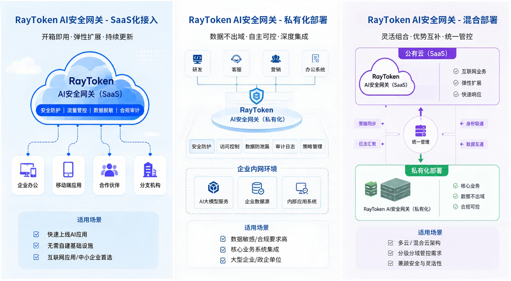Screen dimensions: 511x281
Task: Click the check mark beside 数据不出域
Action: pos(455,196)
